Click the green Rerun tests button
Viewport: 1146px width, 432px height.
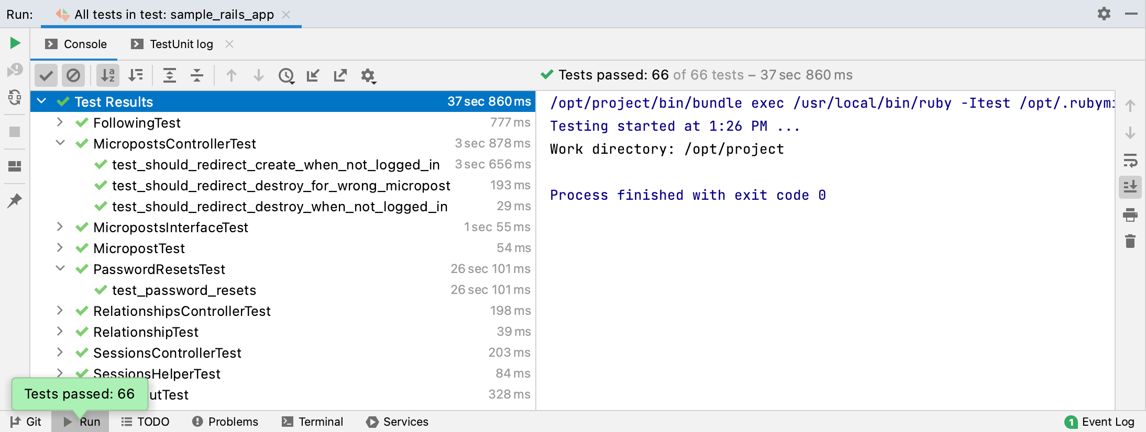(15, 43)
